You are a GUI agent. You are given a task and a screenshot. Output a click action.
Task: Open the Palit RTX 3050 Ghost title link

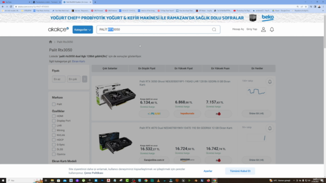coord(185,83)
